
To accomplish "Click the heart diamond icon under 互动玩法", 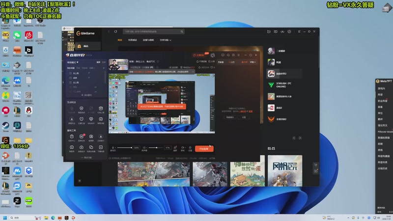I will (91, 119).
